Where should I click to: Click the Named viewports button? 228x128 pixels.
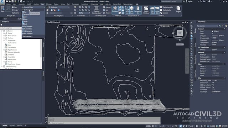tap(107, 7)
